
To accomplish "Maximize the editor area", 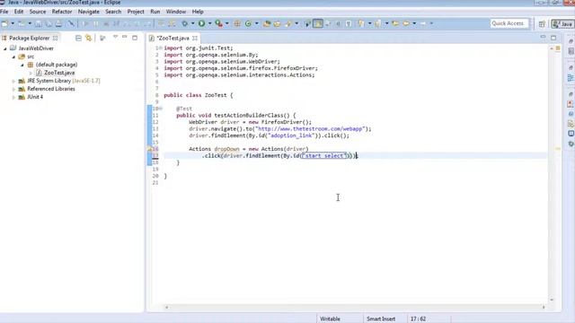I will (553, 38).
